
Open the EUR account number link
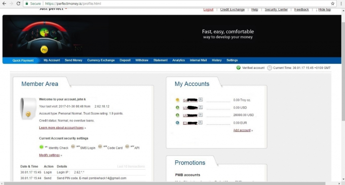click(x=190, y=123)
